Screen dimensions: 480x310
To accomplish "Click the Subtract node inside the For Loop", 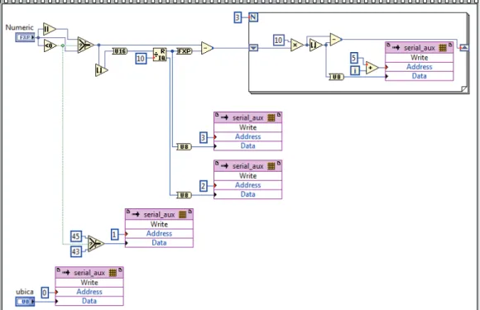I will click(336, 40).
